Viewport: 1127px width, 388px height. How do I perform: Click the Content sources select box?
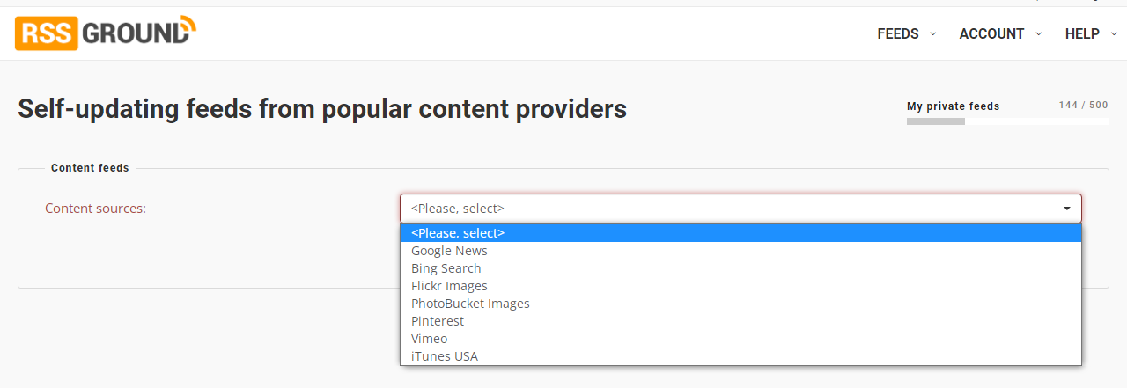740,209
